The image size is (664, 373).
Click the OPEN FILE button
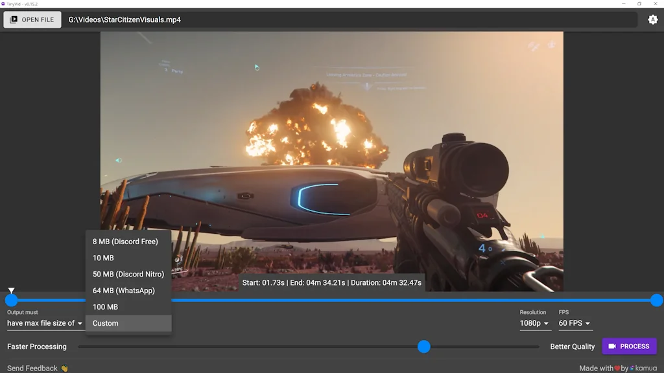(32, 19)
